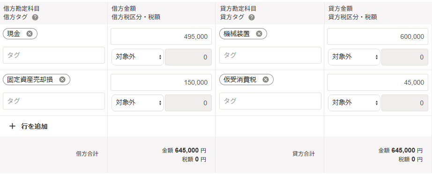Open credit tax category dropdown for 機械装置 row
Image resolution: width=432 pixels, height=174 pixels.
pos(354,57)
